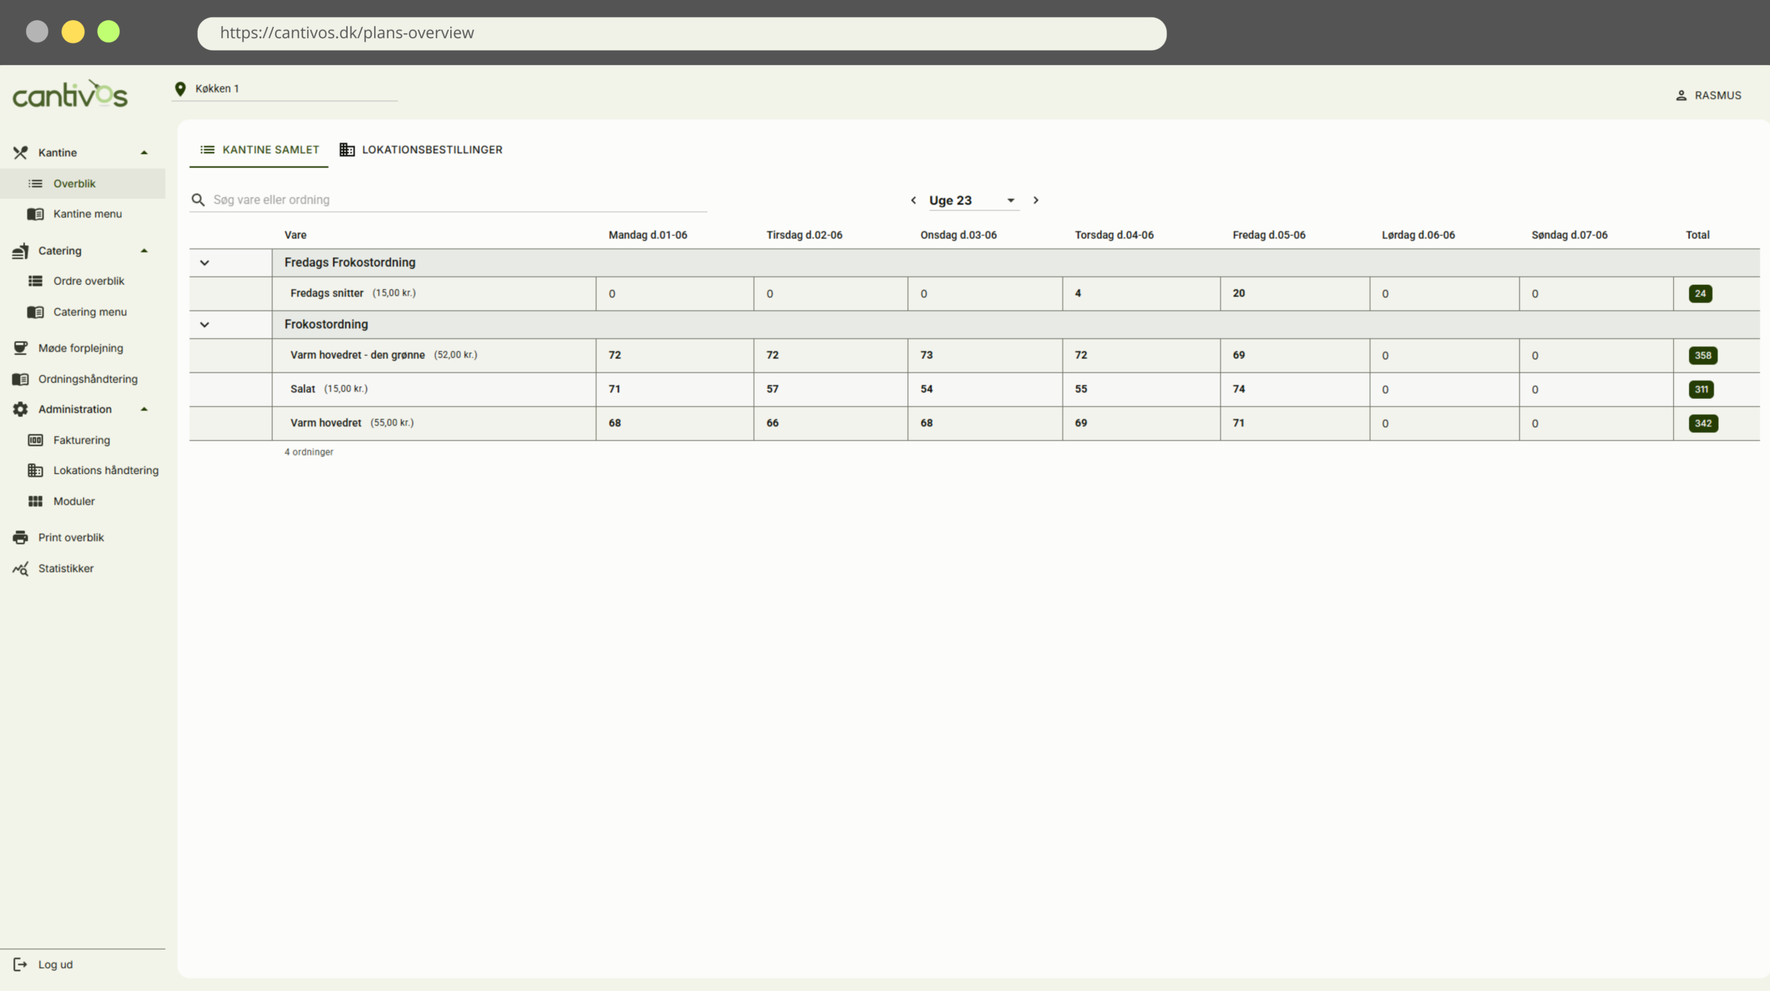Click the Overblik list icon
The image size is (1770, 991).
[x=35, y=184]
